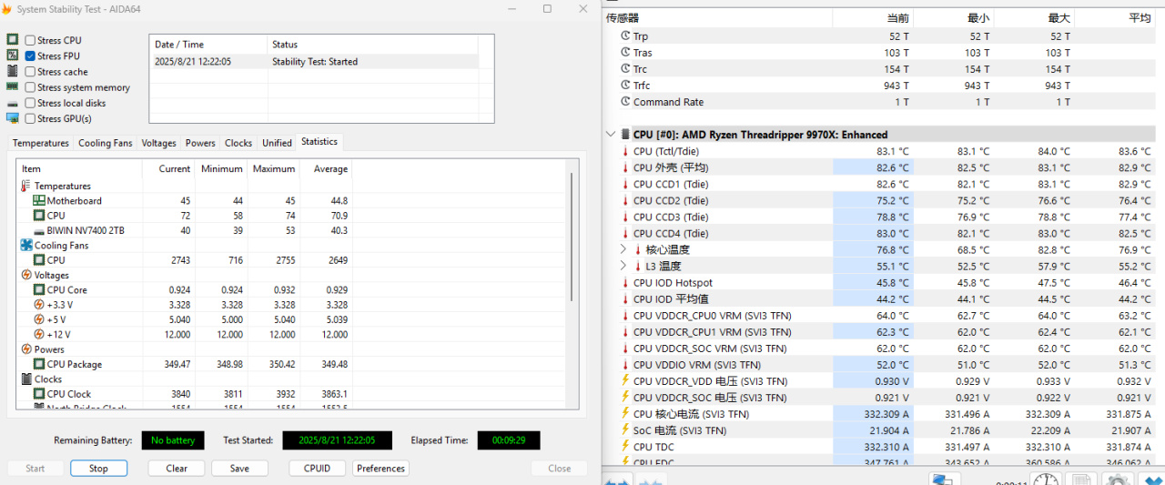Click the Stress cache chip icon
The height and width of the screenshot is (485, 1165).
(x=13, y=71)
